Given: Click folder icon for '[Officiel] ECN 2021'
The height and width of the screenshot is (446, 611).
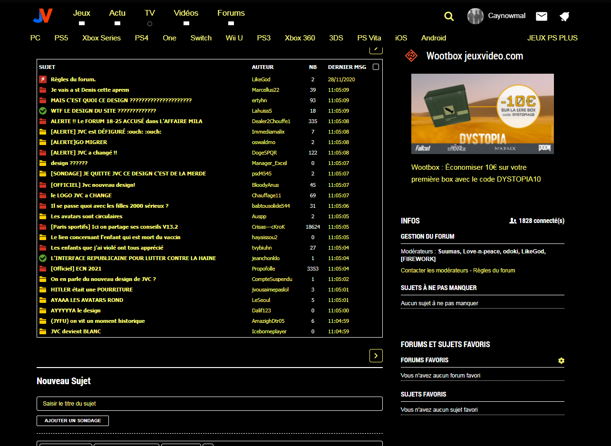Looking at the screenshot, I should 43,269.
